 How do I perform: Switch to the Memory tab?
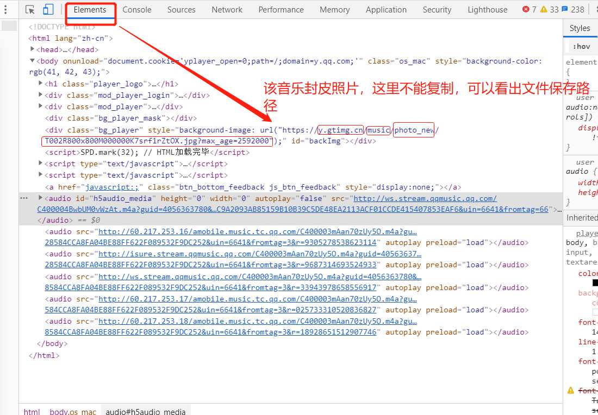[x=334, y=10]
